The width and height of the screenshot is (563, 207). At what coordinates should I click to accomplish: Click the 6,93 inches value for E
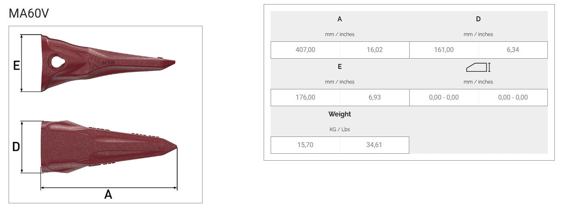pos(374,98)
